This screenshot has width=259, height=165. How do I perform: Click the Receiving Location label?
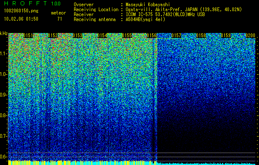coord(96,9)
